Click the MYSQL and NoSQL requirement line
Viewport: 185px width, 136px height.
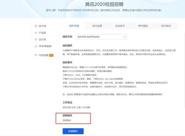(x=93, y=79)
